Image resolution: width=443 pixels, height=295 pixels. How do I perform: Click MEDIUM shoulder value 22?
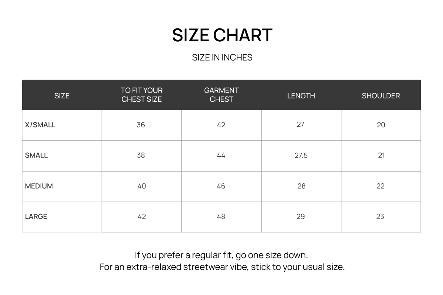click(380, 186)
